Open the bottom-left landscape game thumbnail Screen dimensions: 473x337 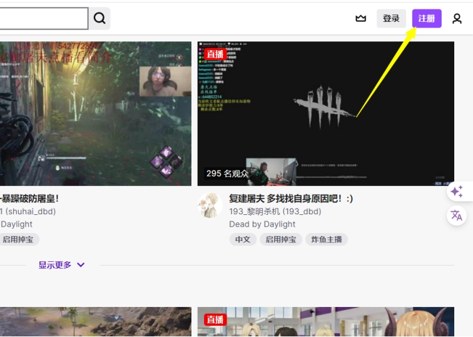pos(96,322)
